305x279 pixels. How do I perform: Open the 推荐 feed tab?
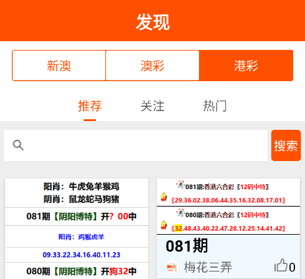(x=90, y=105)
